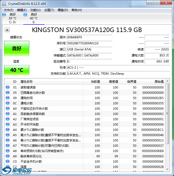Click the ID column header
This screenshot has height=176, width=174.
[15, 82]
